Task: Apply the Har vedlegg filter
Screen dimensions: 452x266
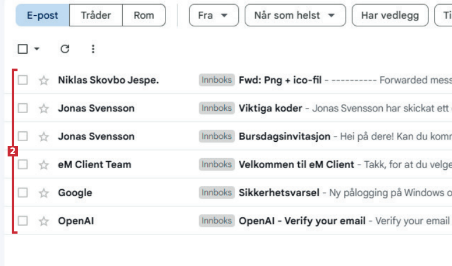Action: (x=390, y=15)
